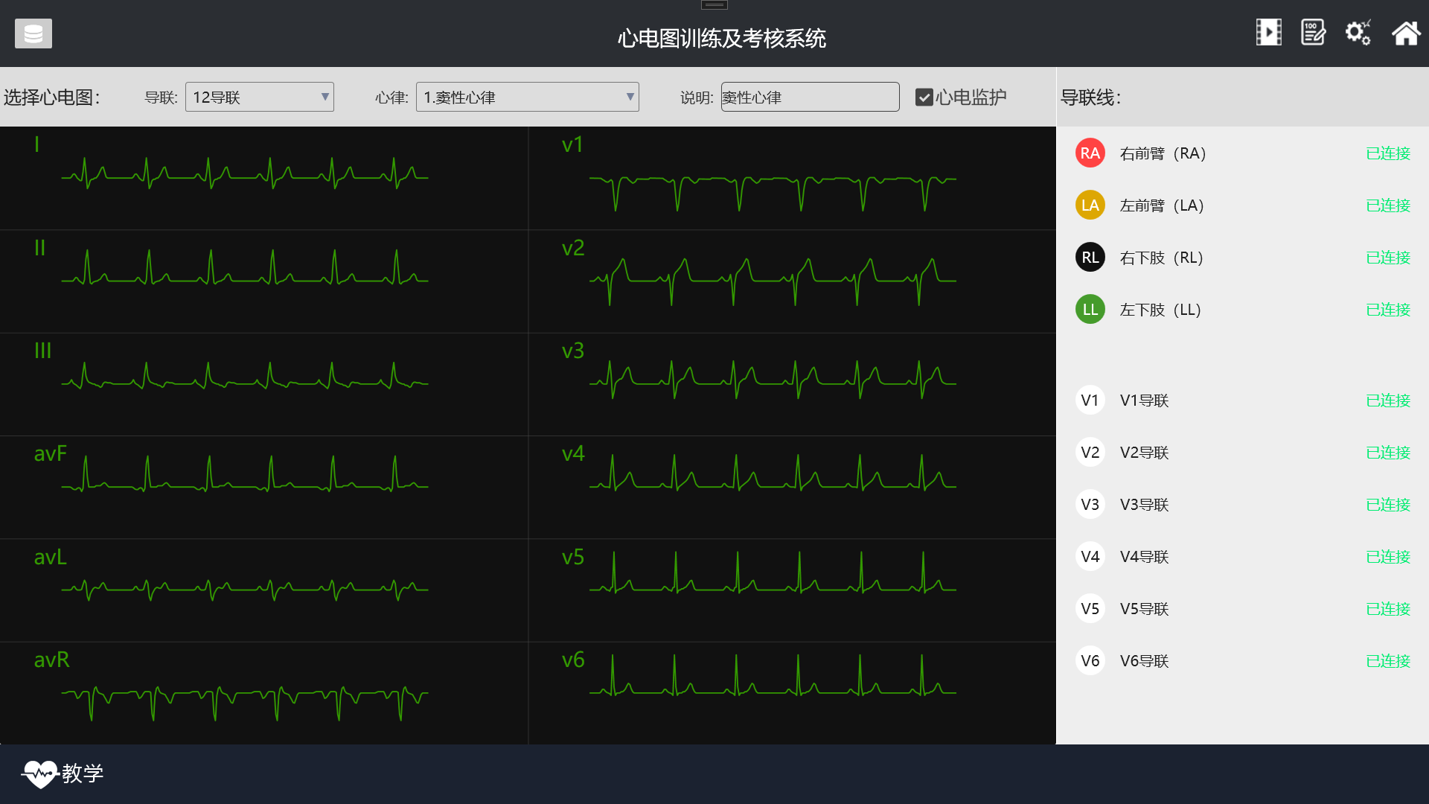Viewport: 1429px width, 804px height.
Task: Select the V1 lead circle icon
Action: pyautogui.click(x=1090, y=400)
